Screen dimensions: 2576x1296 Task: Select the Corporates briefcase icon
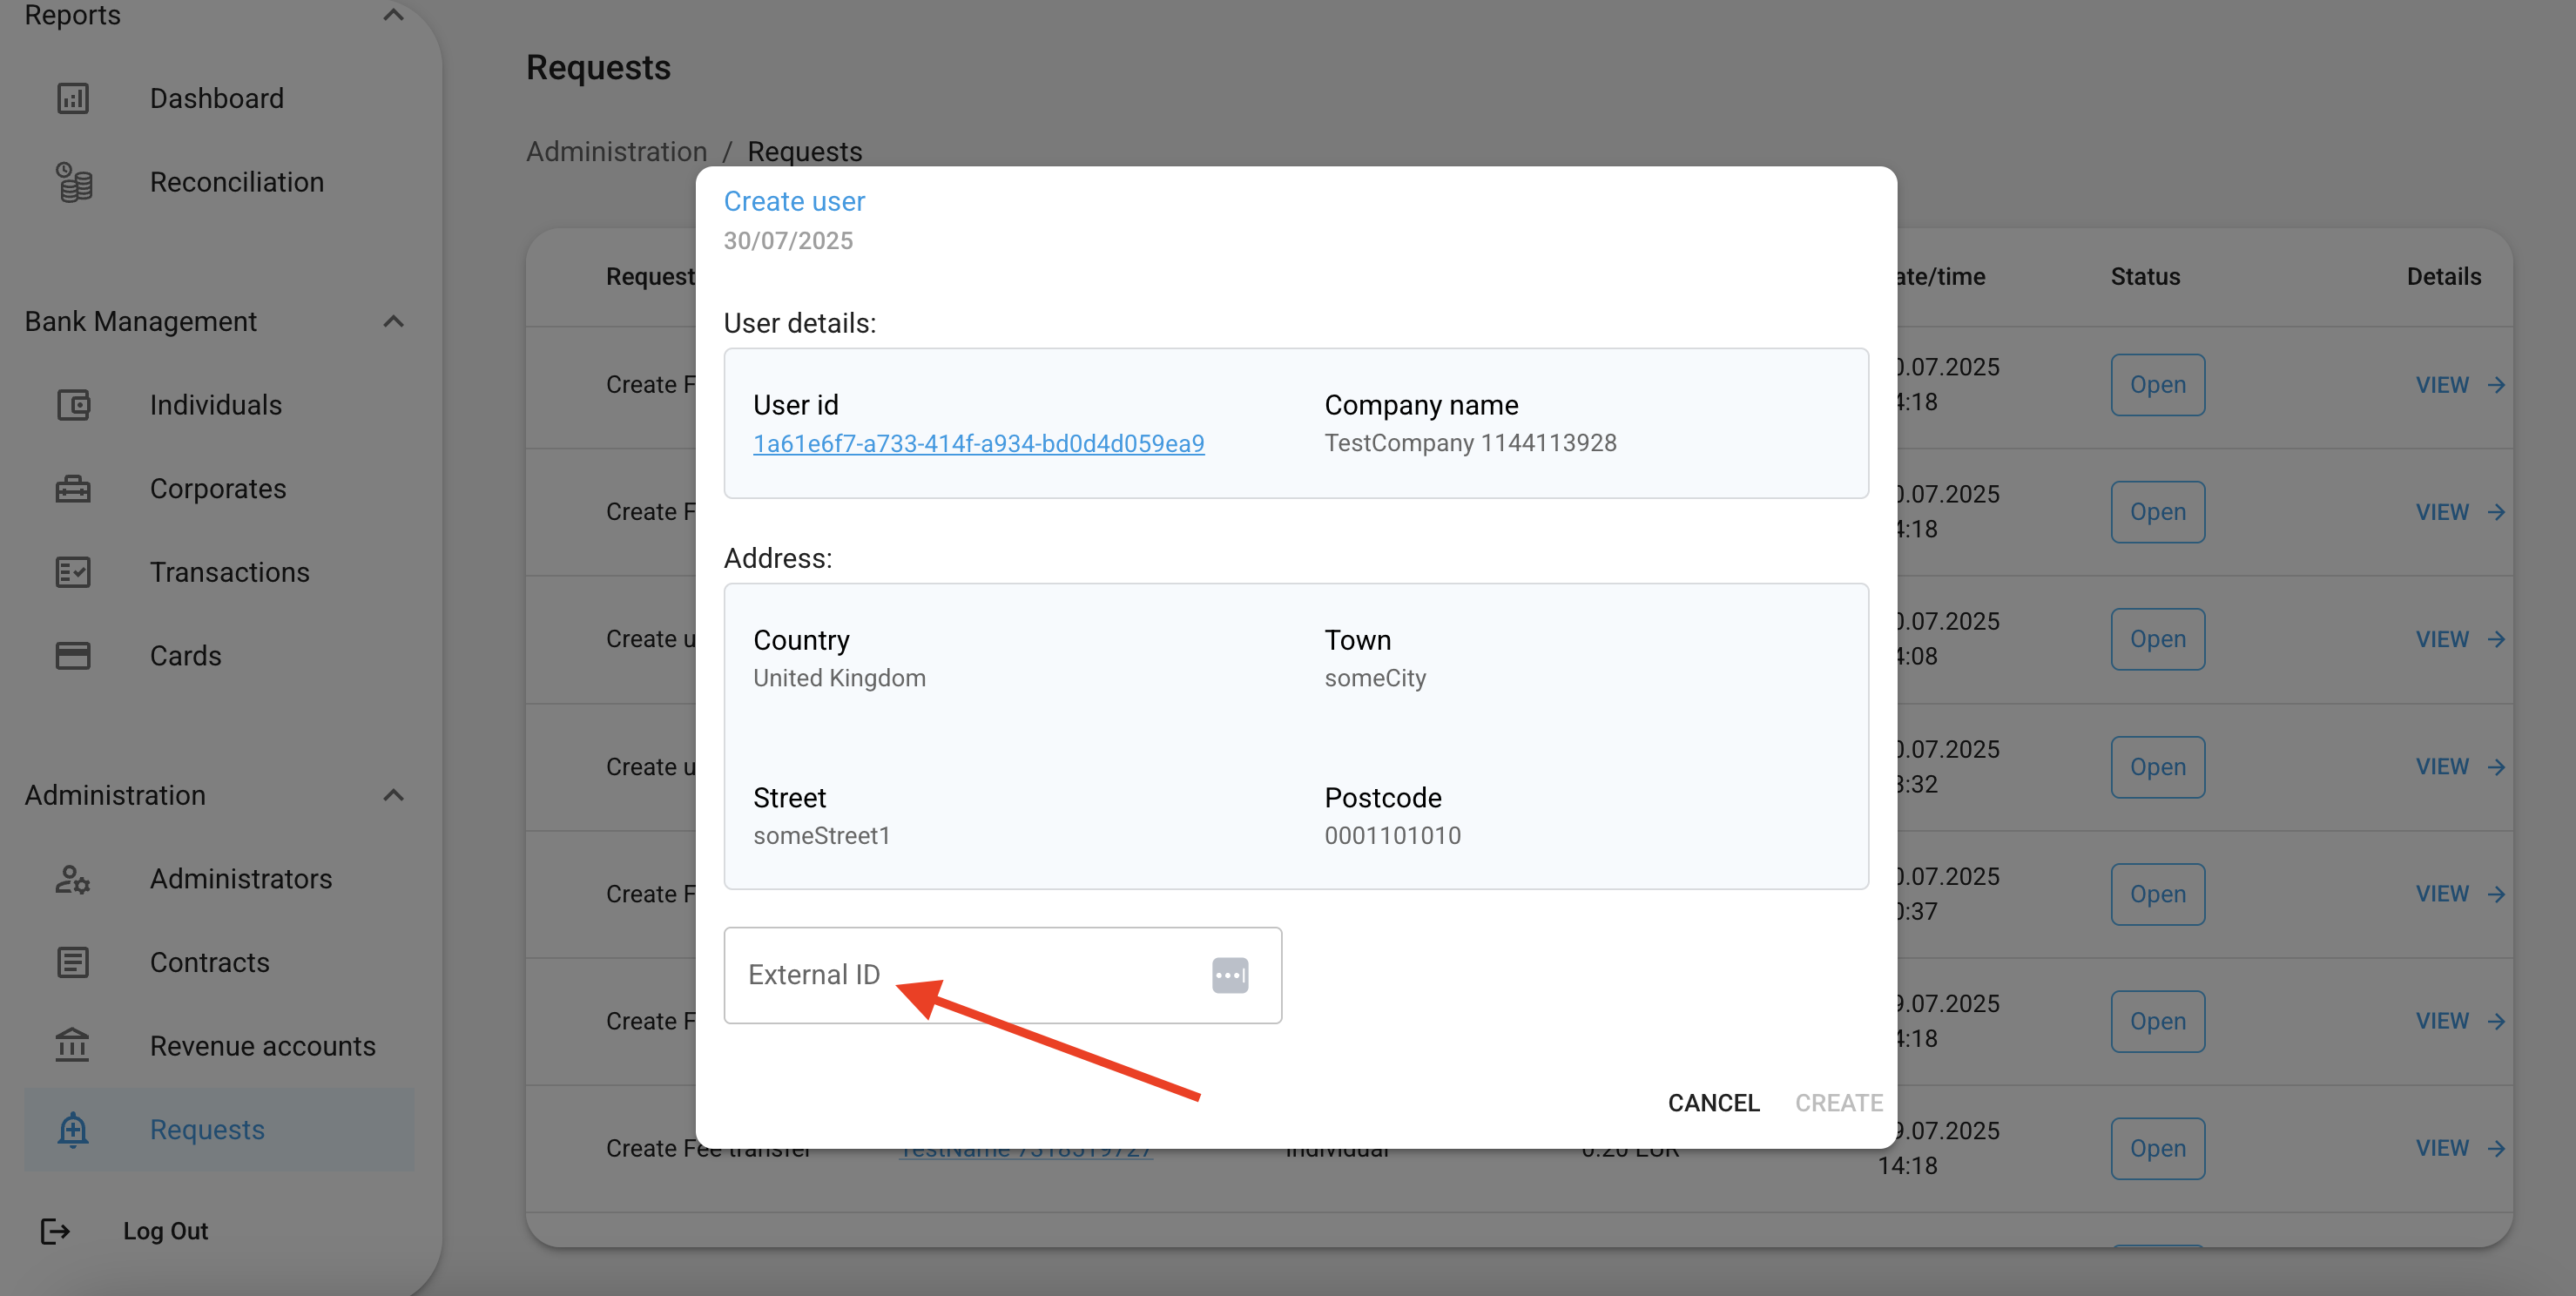(72, 488)
